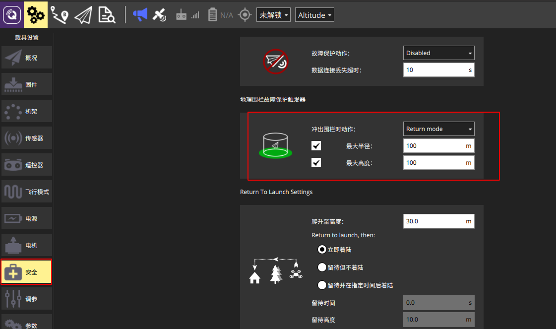Click the 地理围栏故障保护触发器 heading
Image resolution: width=556 pixels, height=329 pixels.
273,100
